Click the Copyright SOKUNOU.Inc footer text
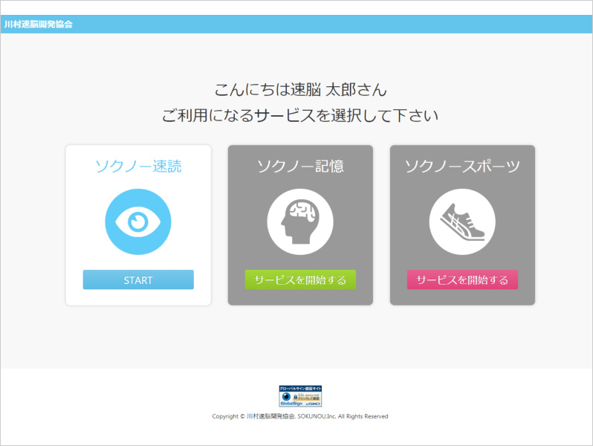This screenshot has height=446, width=593. (300, 416)
